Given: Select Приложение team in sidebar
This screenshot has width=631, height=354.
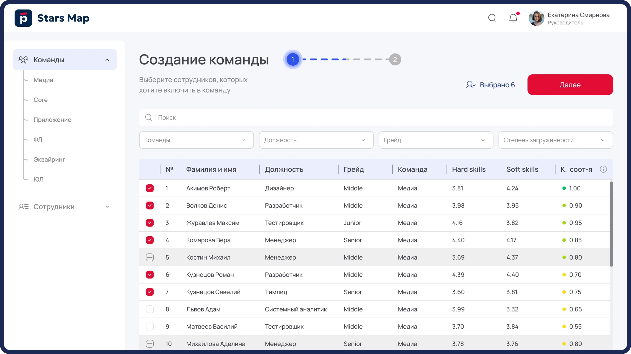Looking at the screenshot, I should tap(52, 120).
